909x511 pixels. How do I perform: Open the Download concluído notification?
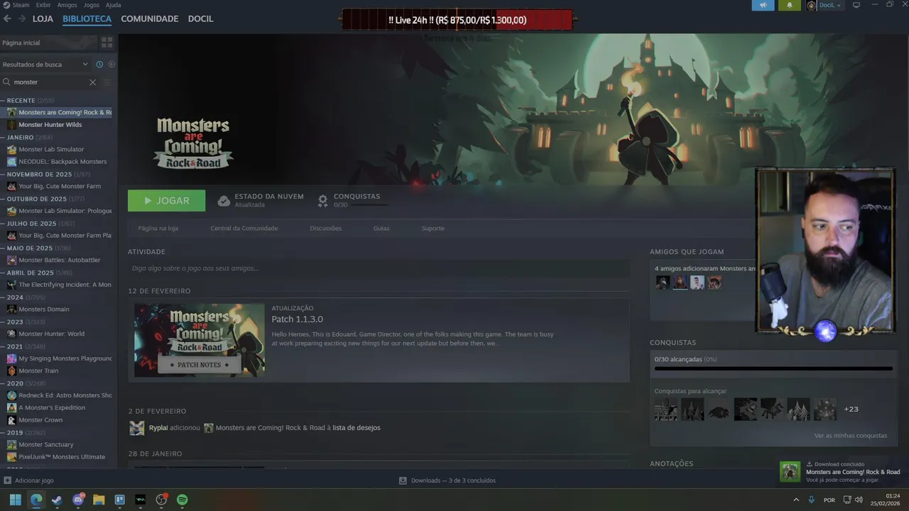click(x=843, y=472)
